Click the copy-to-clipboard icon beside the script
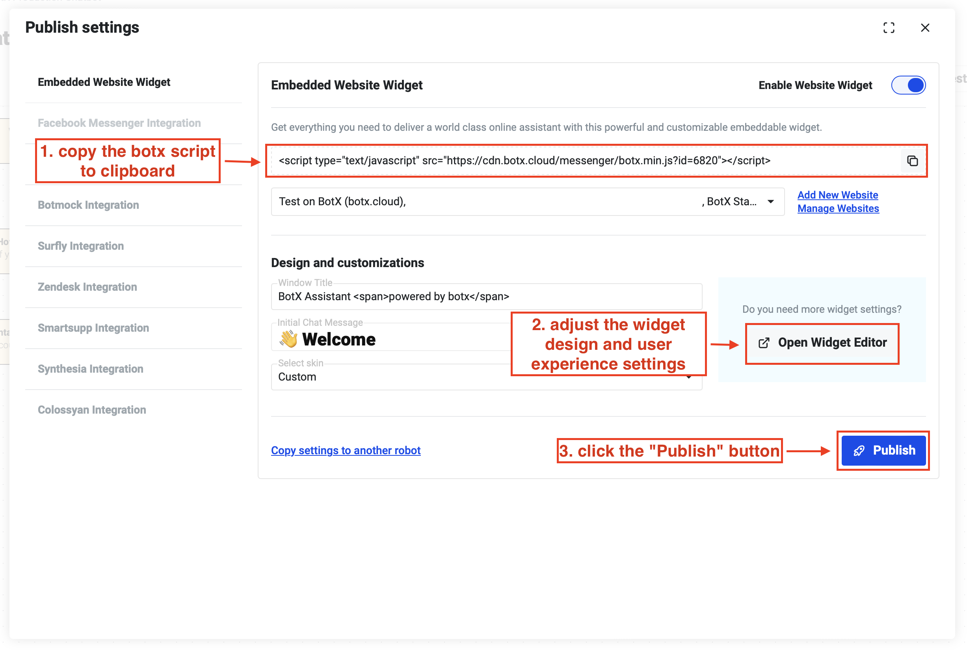 [x=913, y=161]
